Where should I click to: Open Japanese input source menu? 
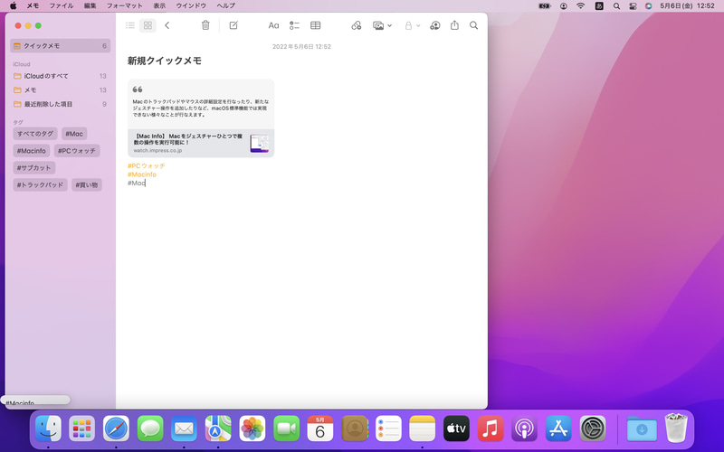599,5
